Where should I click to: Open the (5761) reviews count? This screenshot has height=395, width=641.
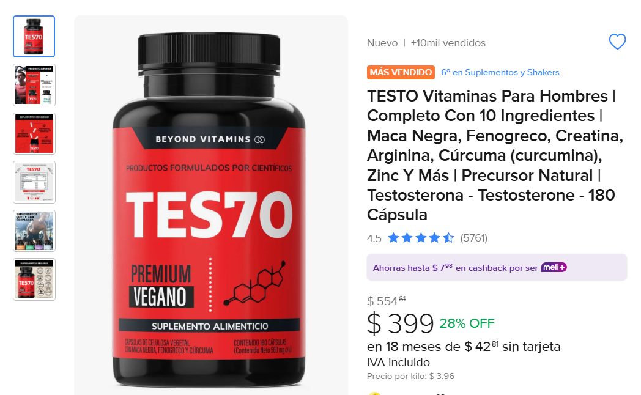click(474, 238)
